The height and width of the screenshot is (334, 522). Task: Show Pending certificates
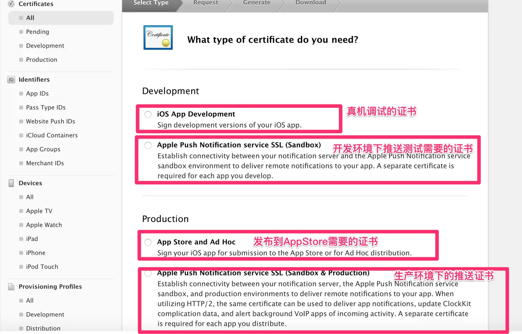coord(37,32)
